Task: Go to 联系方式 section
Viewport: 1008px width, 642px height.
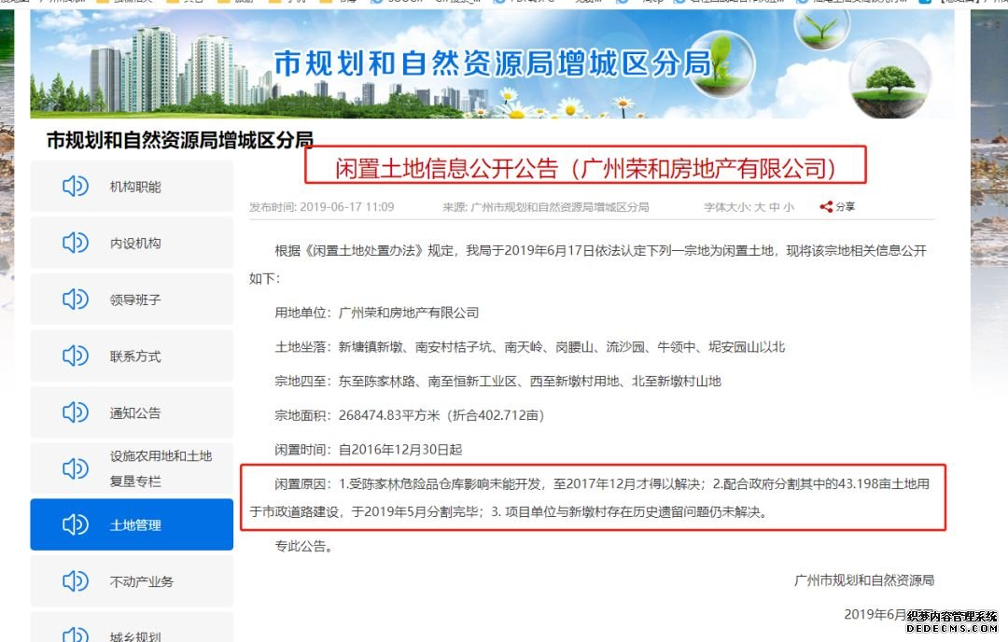Action: [132, 356]
